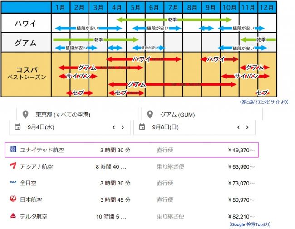Image resolution: width=295 pixels, height=229 pixels.
Task: Click the United Airlines logo icon
Action: click(13, 149)
